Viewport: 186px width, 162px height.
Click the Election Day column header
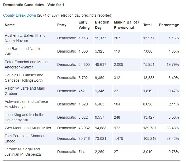click(x=102, y=25)
